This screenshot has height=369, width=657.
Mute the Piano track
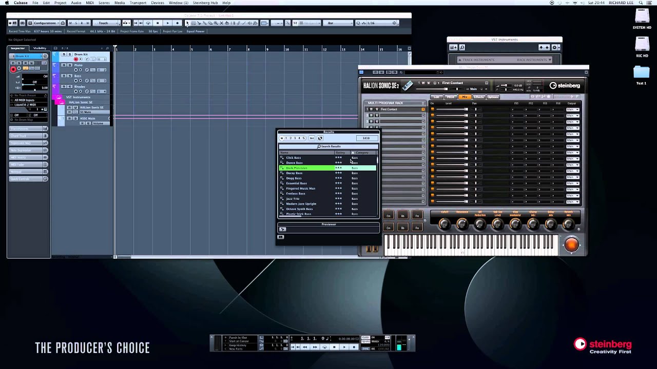(x=64, y=65)
